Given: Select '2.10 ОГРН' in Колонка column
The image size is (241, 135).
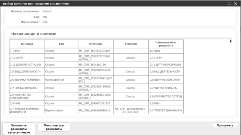Looking at the screenshot, I should [x=27, y=58].
